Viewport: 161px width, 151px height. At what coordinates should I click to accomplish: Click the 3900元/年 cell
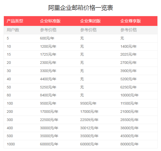[128, 71]
